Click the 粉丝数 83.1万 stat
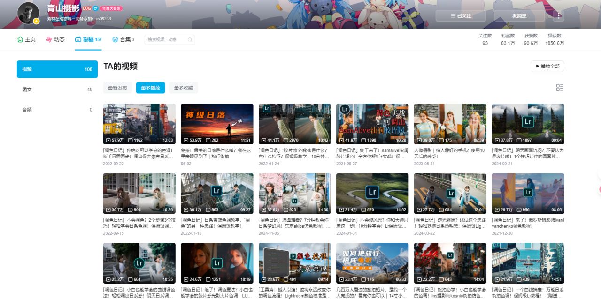The image size is (601, 299). [508, 39]
